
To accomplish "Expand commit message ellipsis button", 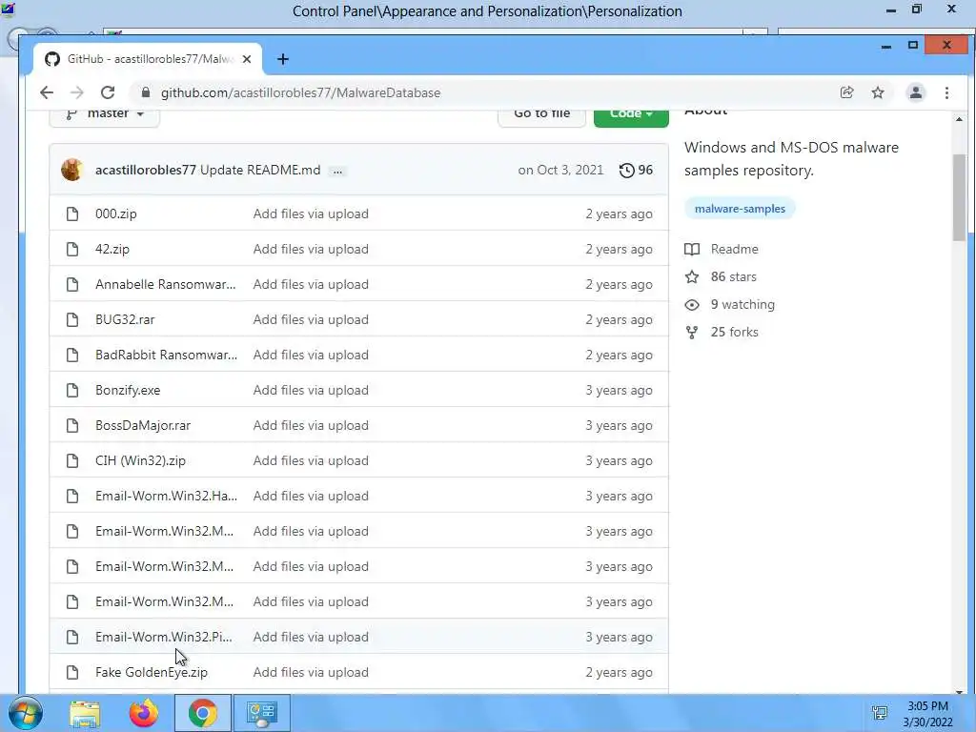I will 337,171.
